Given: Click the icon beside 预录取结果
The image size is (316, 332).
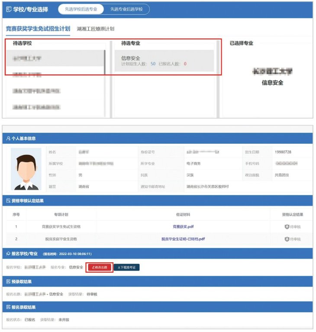Looking at the screenshot, I should (8, 282).
